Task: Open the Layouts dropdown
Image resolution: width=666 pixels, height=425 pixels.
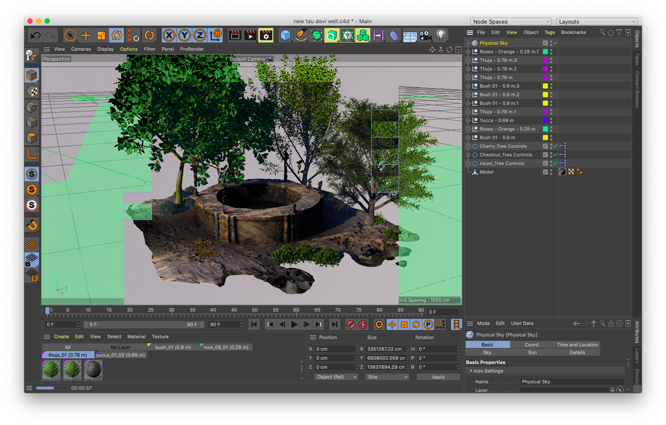Action: 596,21
